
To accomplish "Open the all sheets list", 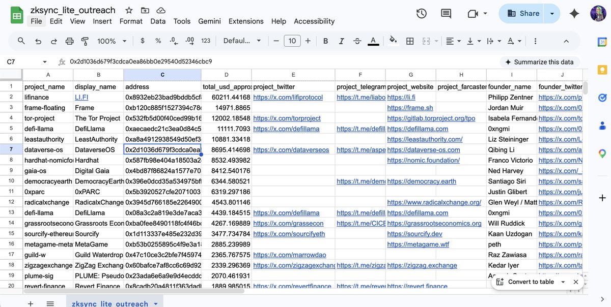I will click(50, 303).
